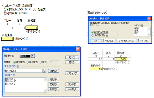The width and height of the screenshot is (154, 98).
Task: Close the ソルバー 探索結果 dialog
Action: (x=149, y=19)
